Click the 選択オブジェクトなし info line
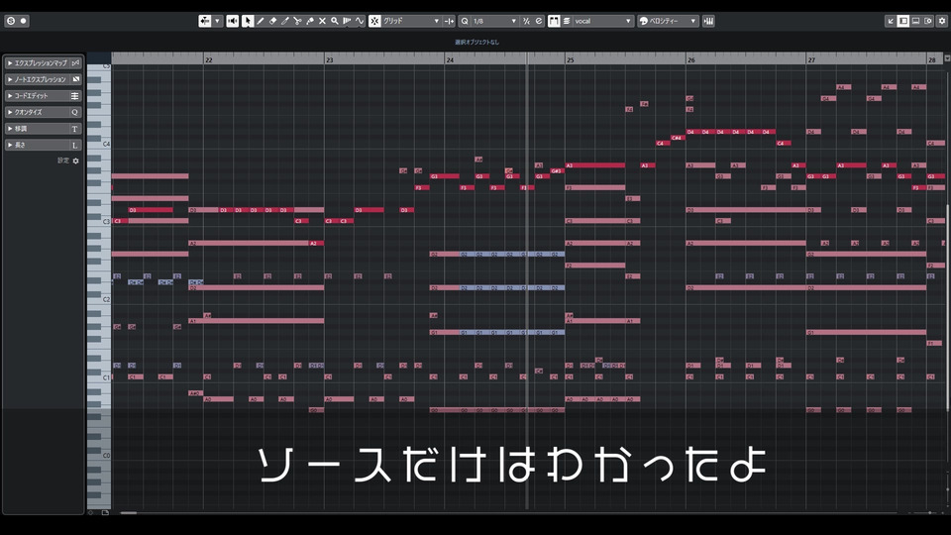Image resolution: width=951 pixels, height=535 pixels. point(477,42)
